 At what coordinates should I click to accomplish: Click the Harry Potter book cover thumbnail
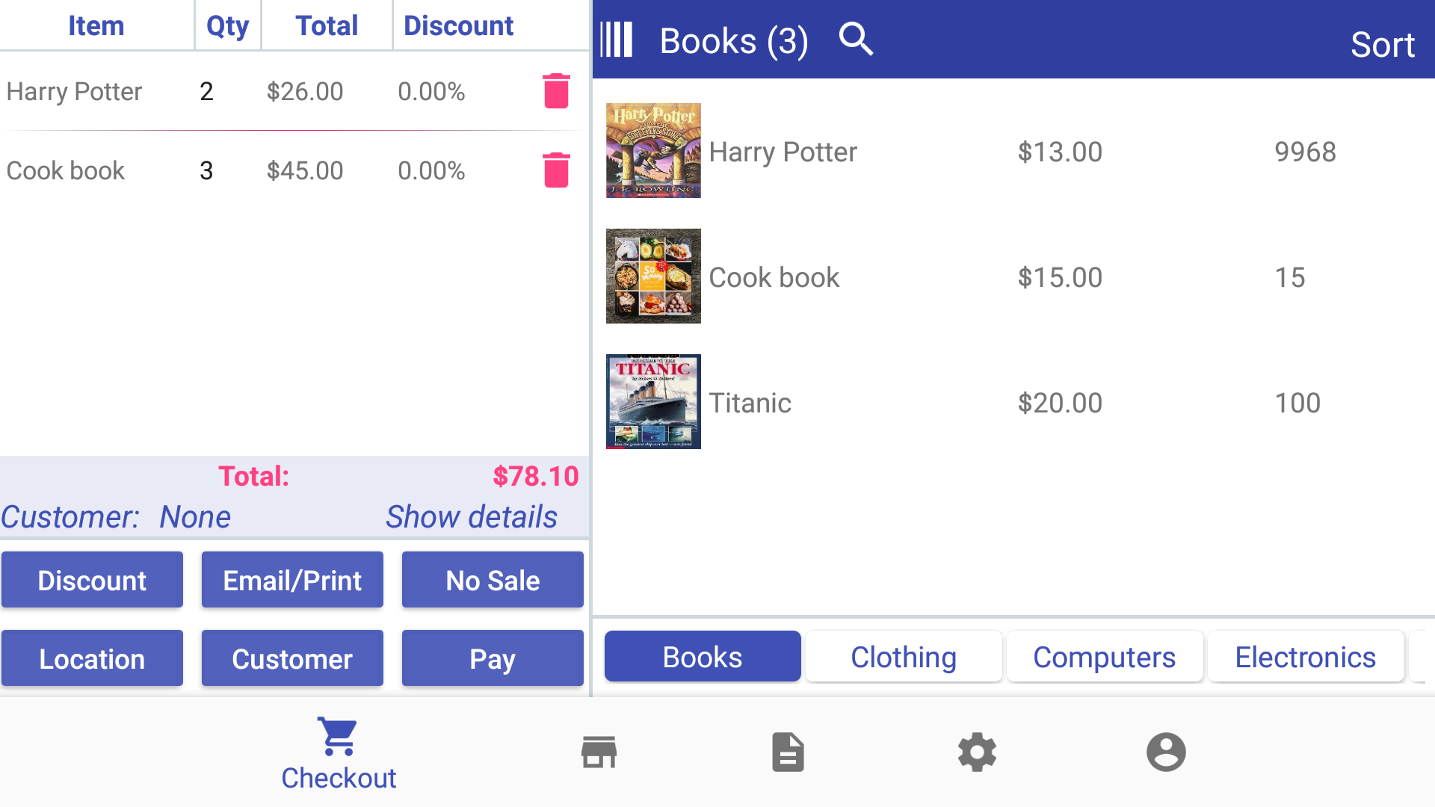[653, 150]
